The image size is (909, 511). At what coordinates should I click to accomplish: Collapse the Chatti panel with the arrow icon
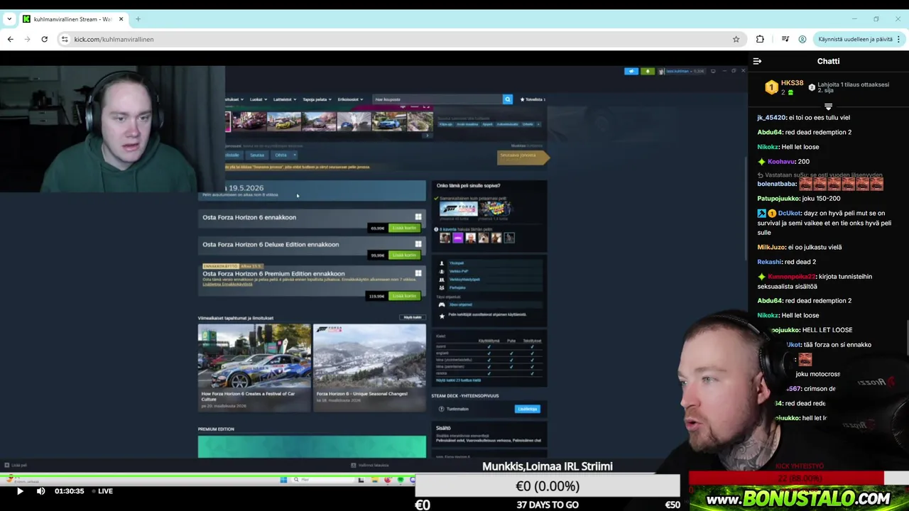tap(757, 61)
